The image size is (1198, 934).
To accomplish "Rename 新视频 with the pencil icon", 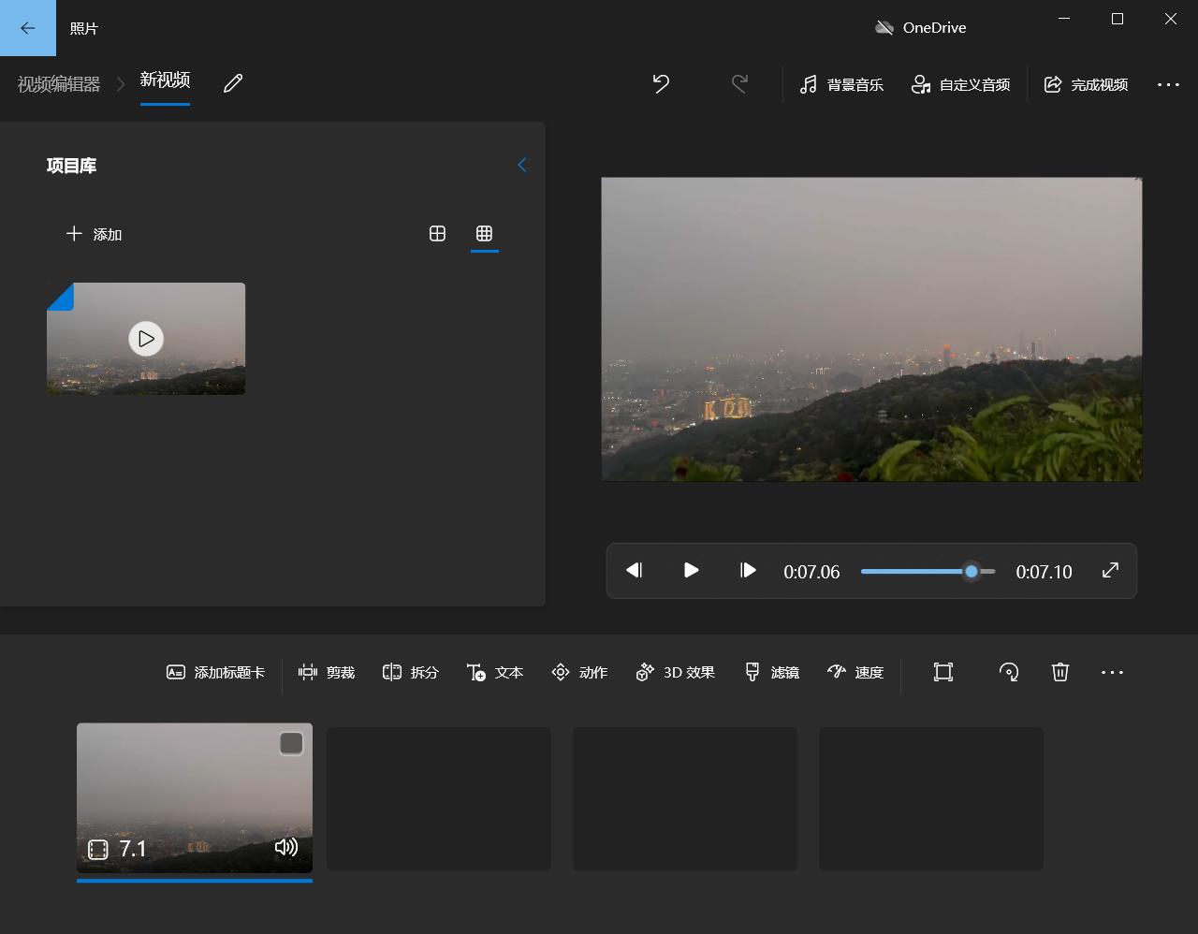I will (232, 83).
